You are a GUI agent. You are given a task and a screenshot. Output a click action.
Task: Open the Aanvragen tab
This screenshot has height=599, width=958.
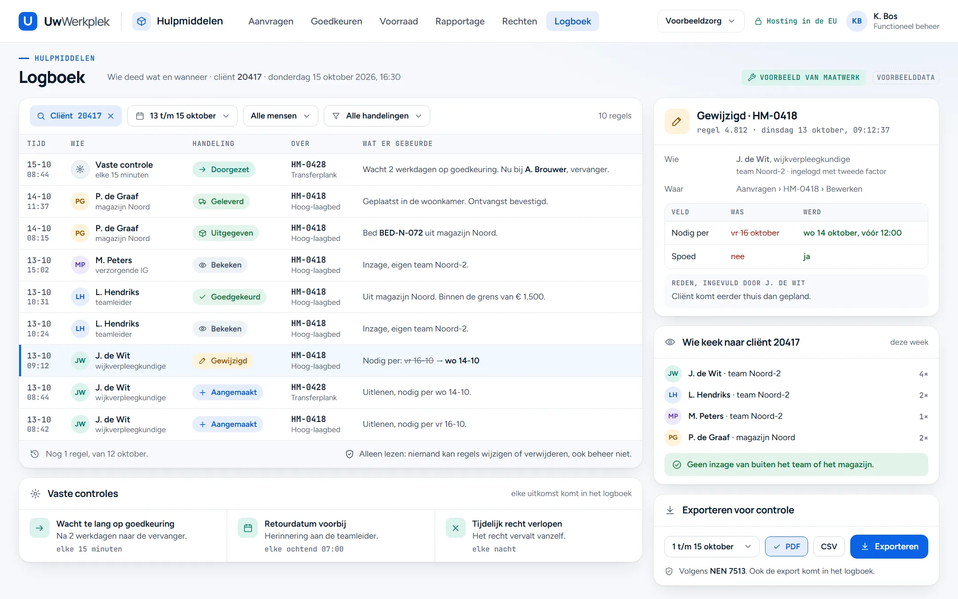[x=271, y=21]
